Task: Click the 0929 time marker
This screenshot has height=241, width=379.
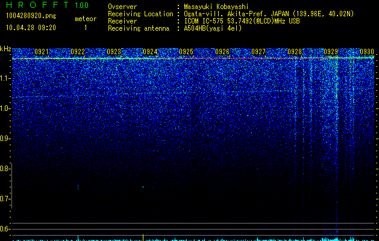Action: tap(331, 52)
